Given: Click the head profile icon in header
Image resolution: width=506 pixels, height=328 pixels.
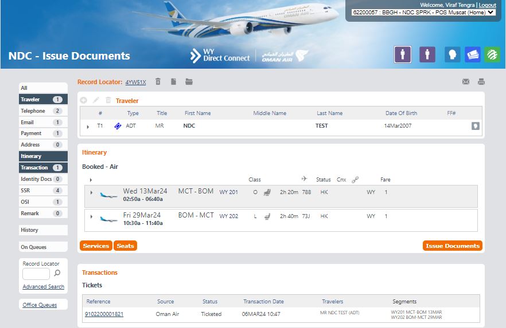Looking at the screenshot, I should [x=453, y=54].
